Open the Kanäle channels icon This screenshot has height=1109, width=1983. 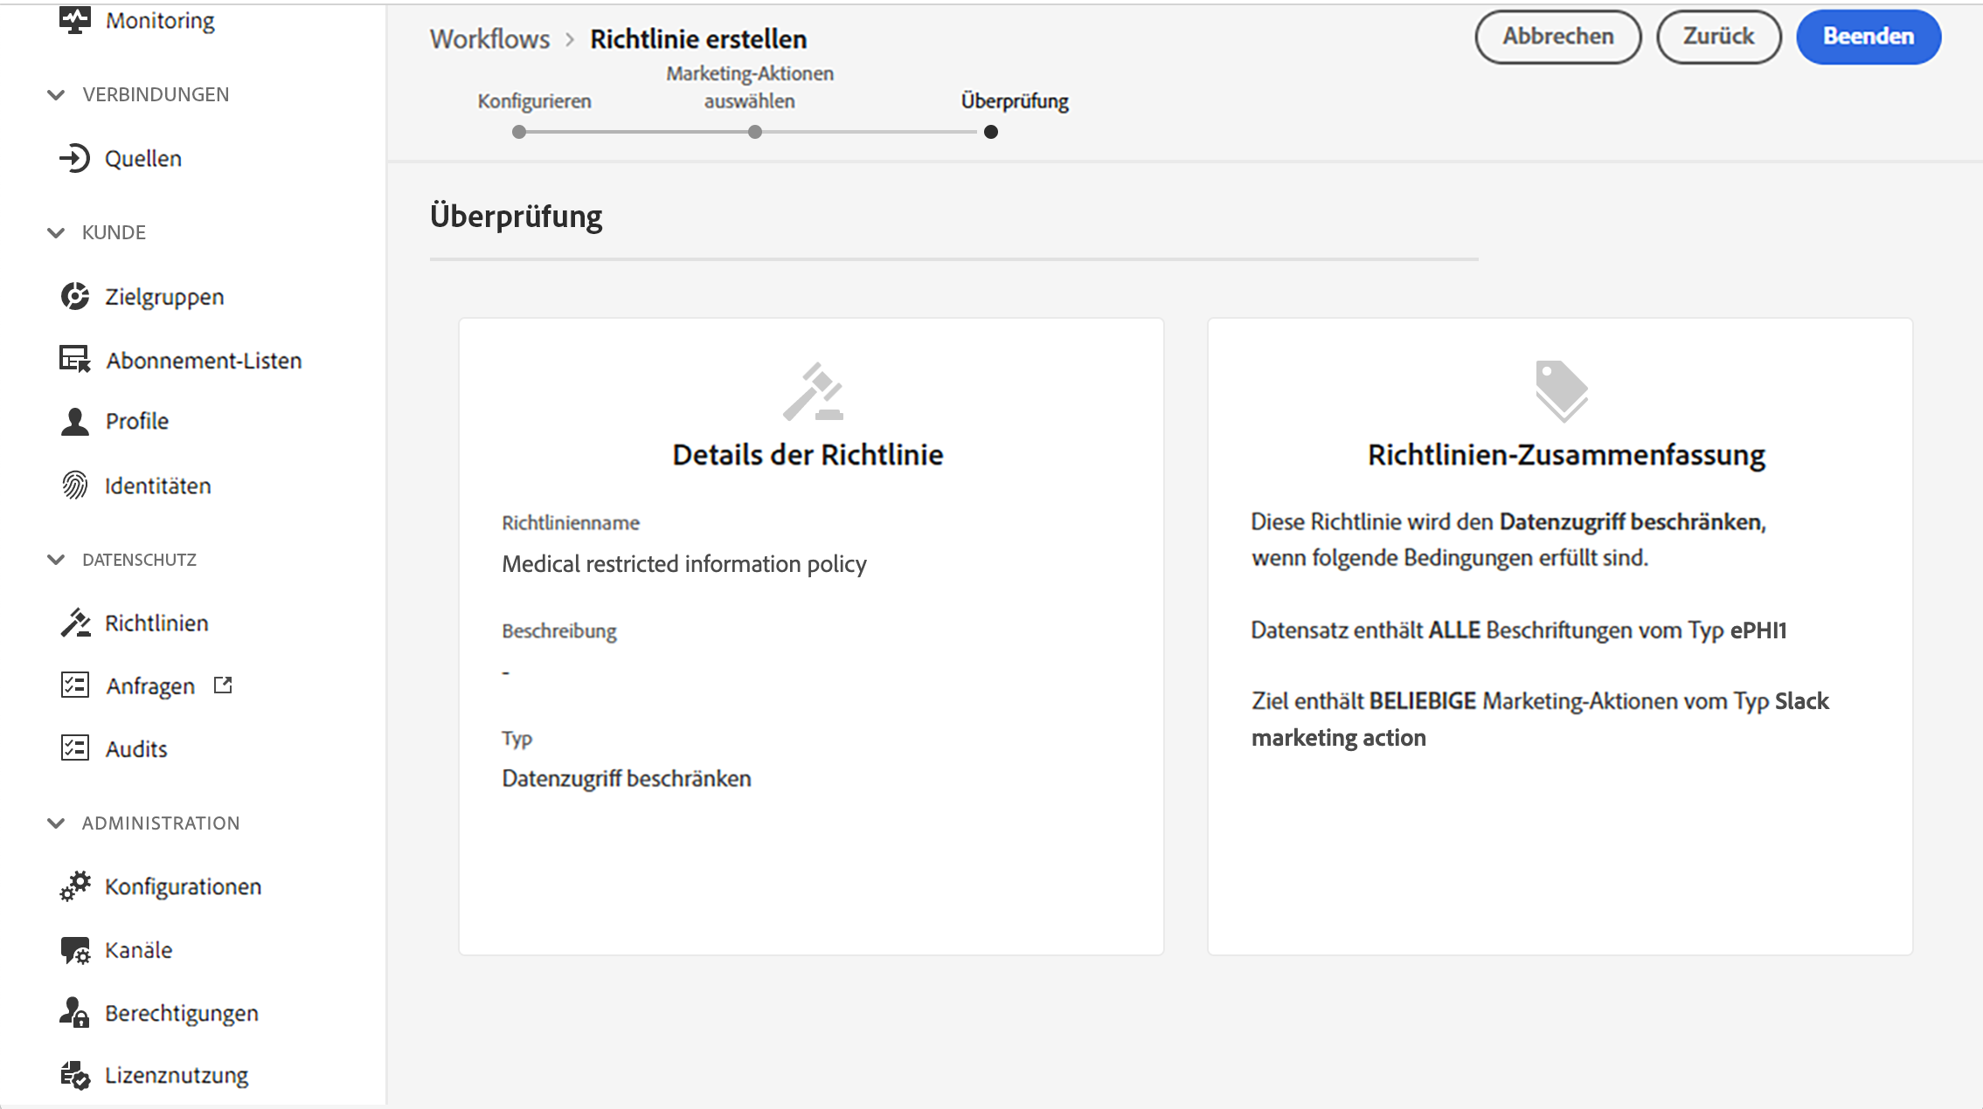pos(74,950)
